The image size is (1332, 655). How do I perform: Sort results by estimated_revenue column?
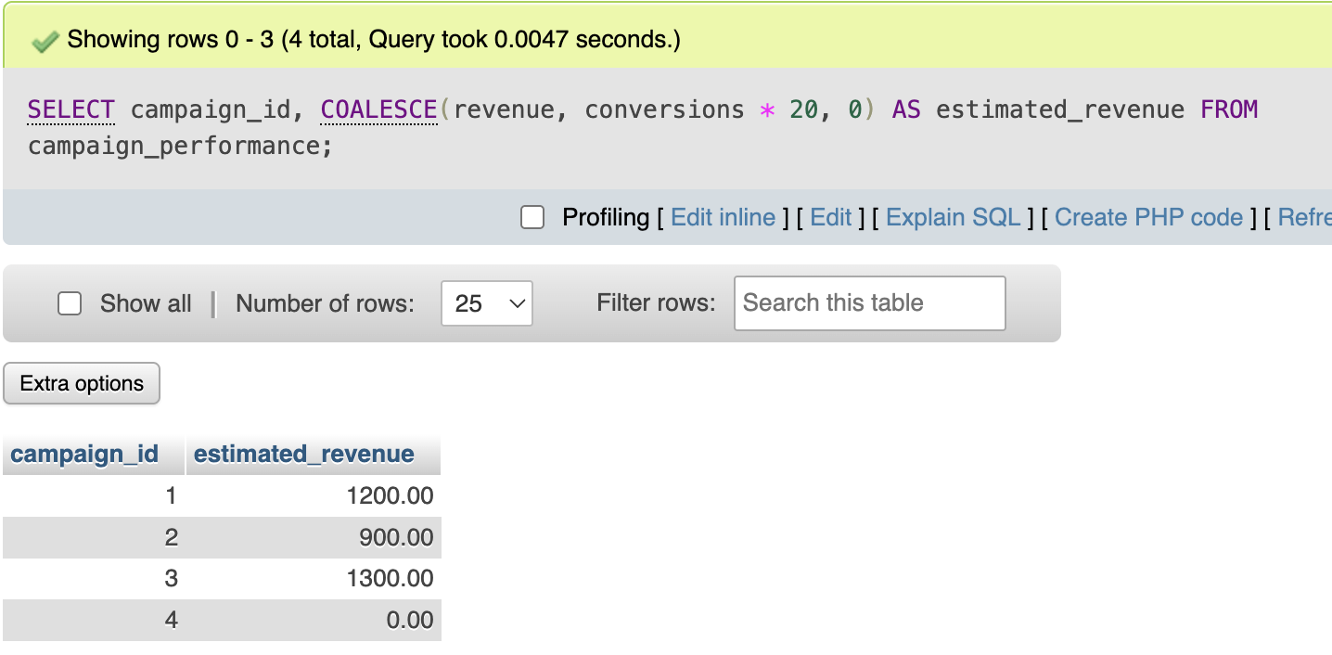[x=302, y=454]
